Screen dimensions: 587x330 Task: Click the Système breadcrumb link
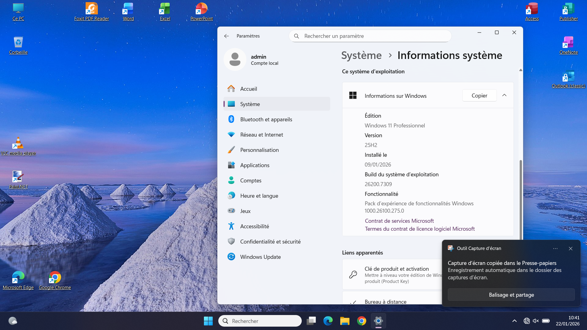(361, 55)
